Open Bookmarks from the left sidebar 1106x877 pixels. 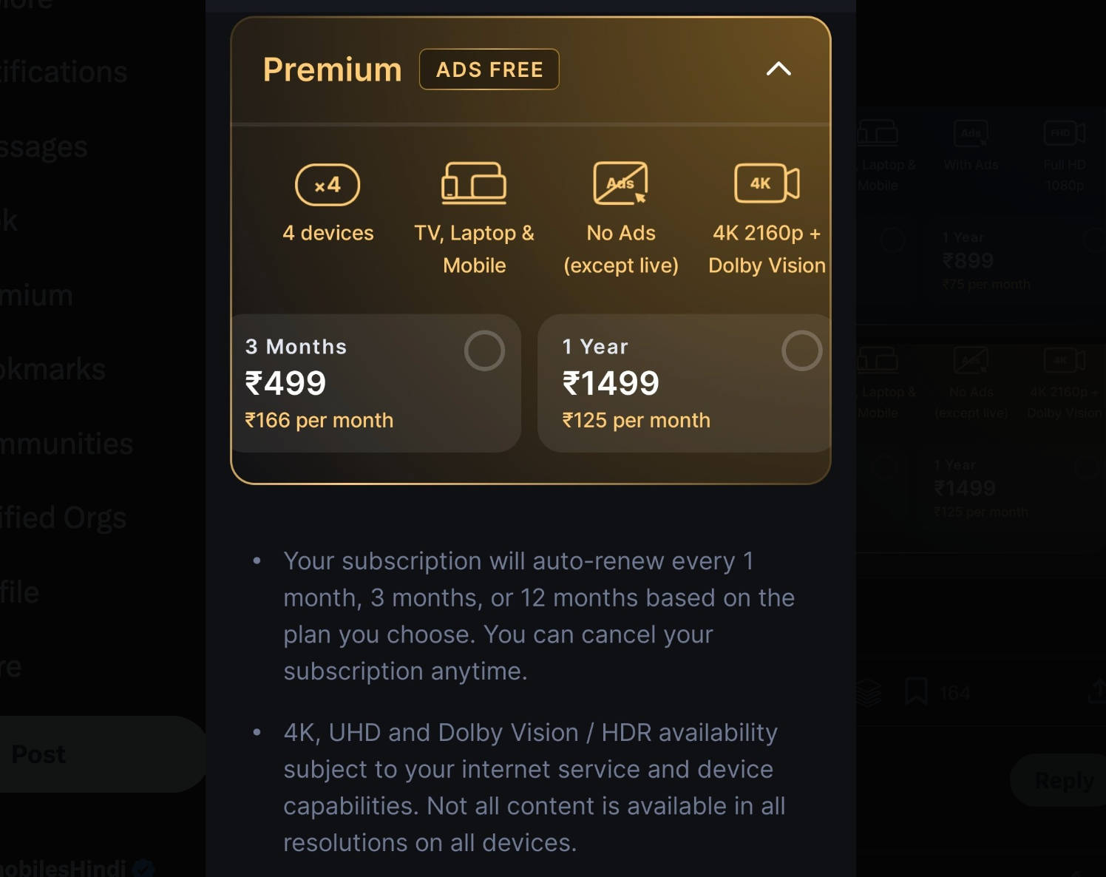(x=53, y=370)
